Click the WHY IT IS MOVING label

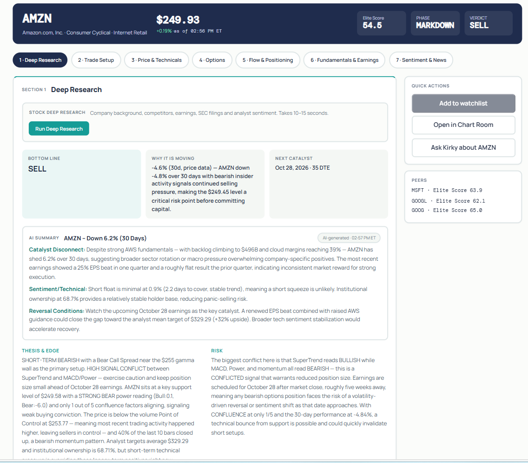coord(173,158)
